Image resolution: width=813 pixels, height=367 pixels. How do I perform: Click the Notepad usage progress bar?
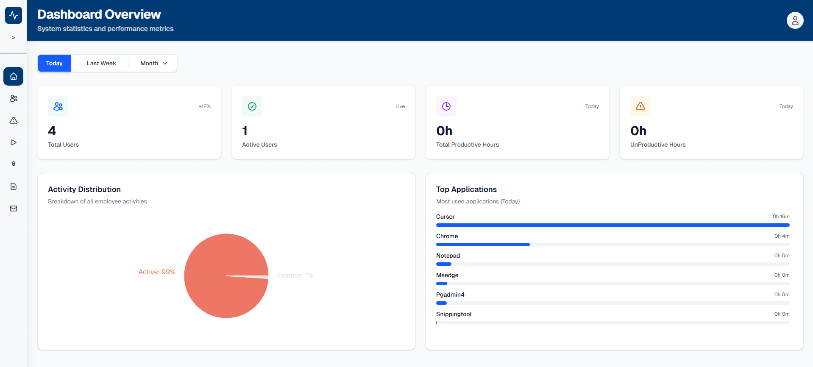[613, 264]
